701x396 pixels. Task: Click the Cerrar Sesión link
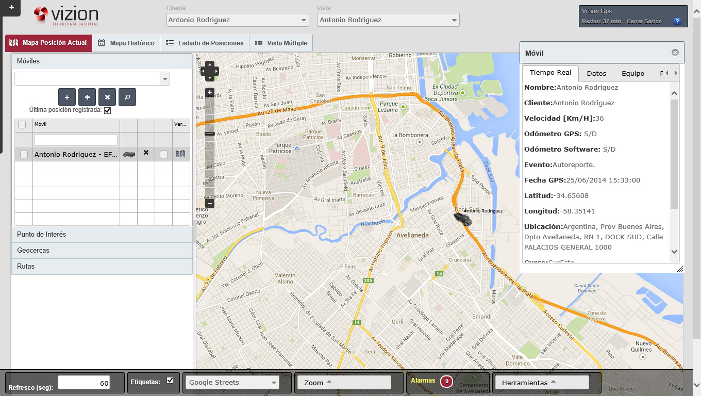(645, 22)
